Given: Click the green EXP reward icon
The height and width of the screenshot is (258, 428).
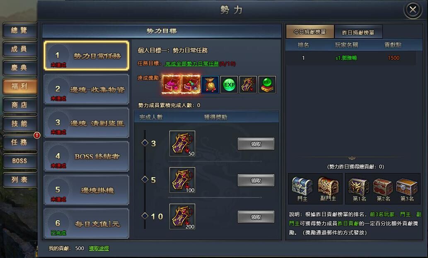Looking at the screenshot, I should click(229, 85).
